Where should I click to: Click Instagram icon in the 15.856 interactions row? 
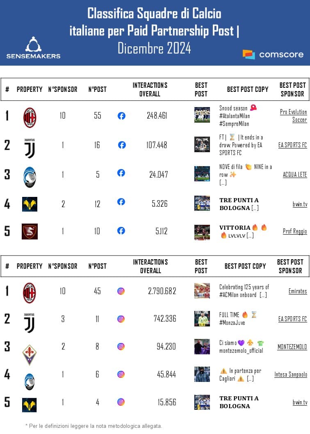[x=121, y=402]
